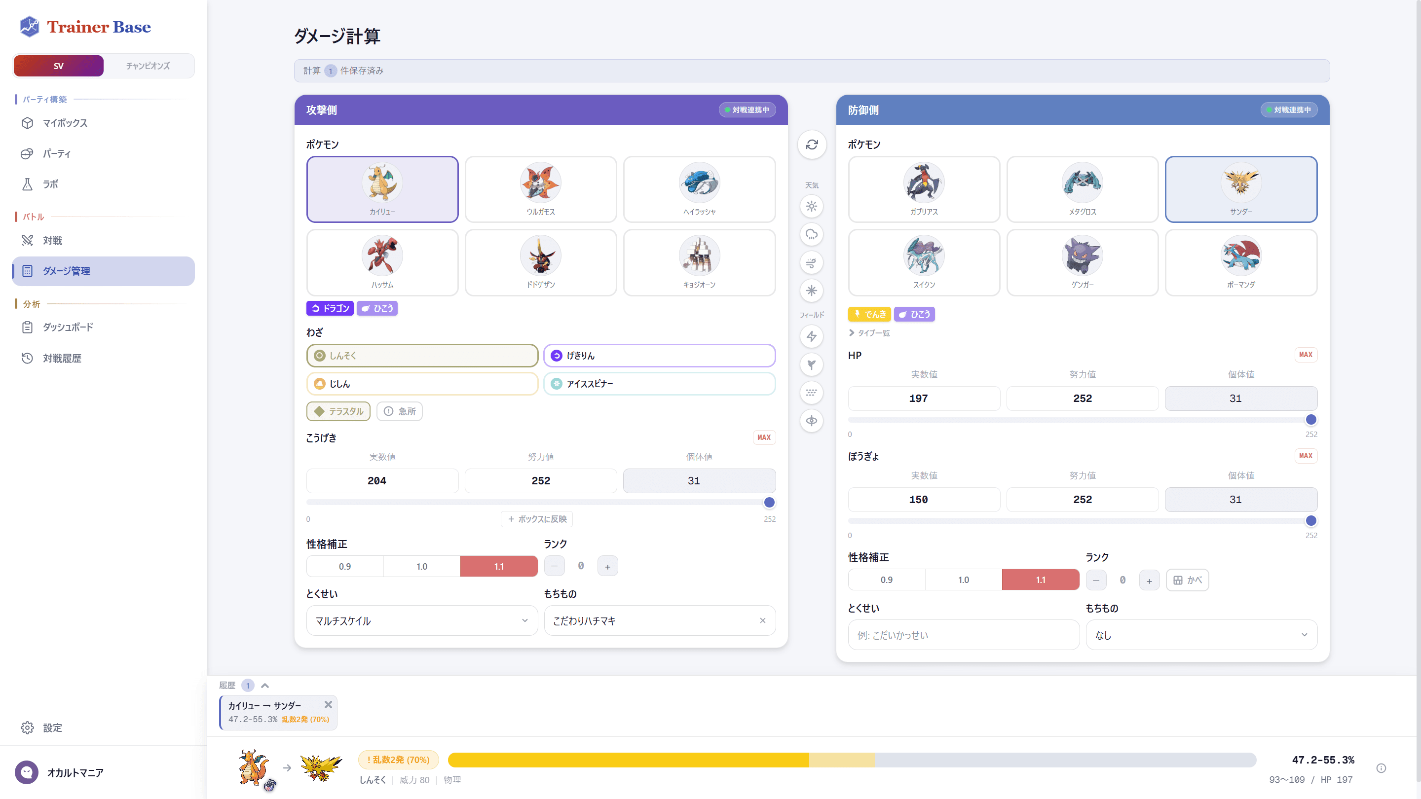
Task: Open the もちもの dropdown showing なし
Action: coord(1201,635)
